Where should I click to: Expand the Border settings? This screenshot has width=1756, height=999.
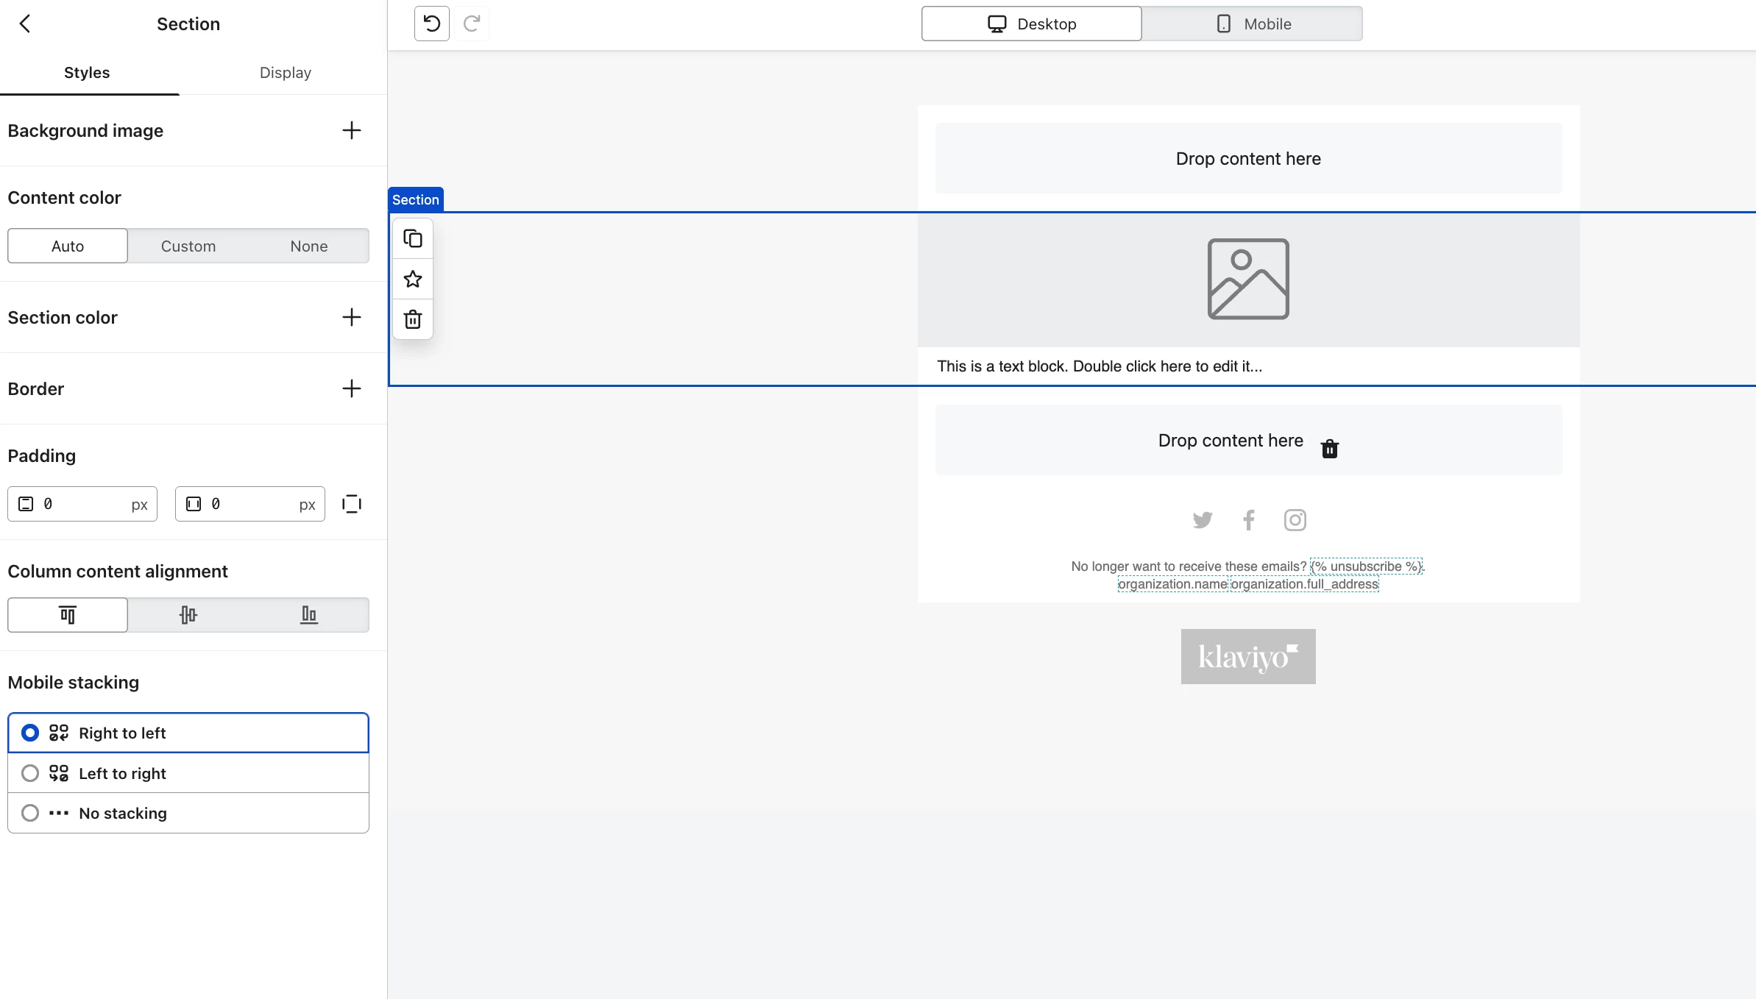pyautogui.click(x=352, y=389)
